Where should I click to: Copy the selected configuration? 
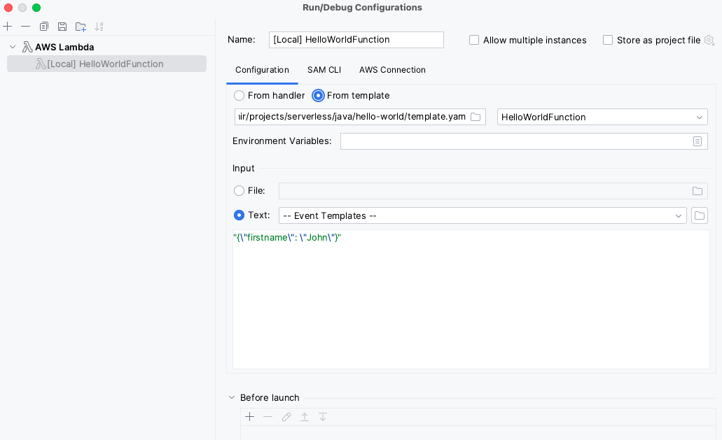pos(43,27)
